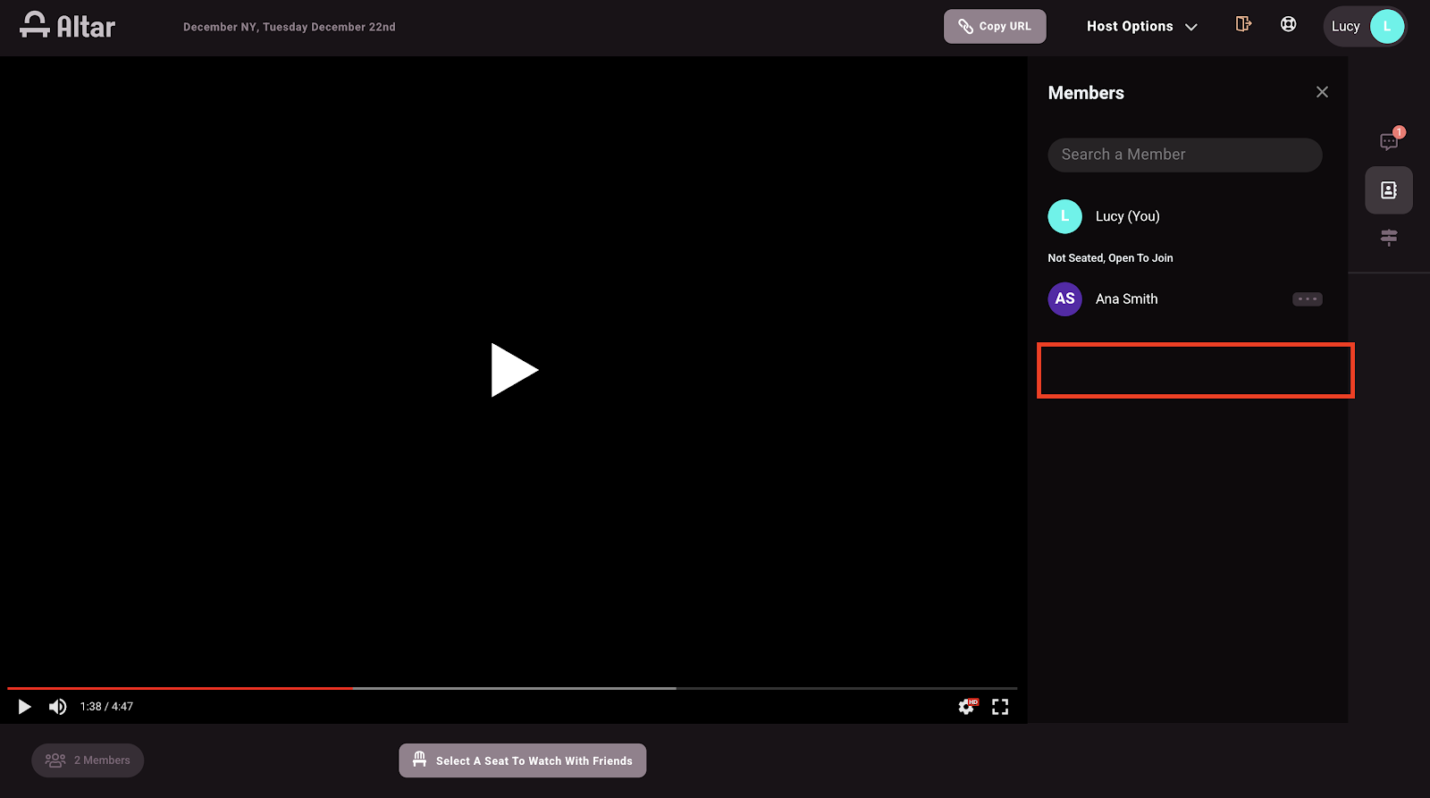Click the signpost sidebar icon

[1389, 238]
